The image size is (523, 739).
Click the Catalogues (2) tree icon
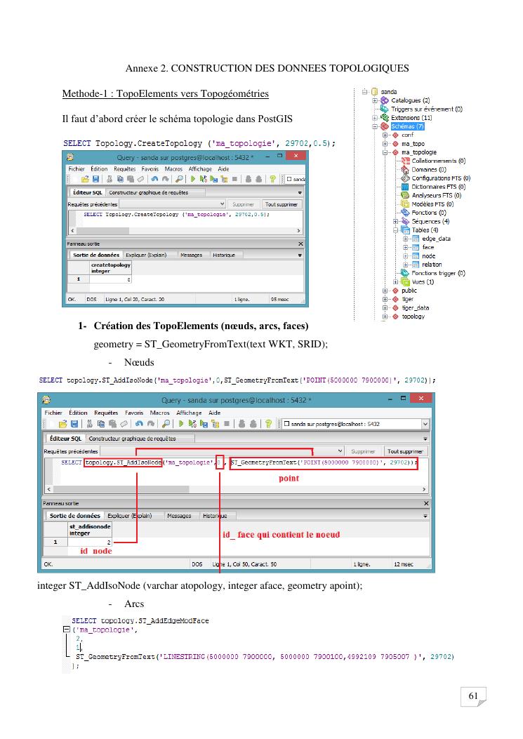(384, 100)
